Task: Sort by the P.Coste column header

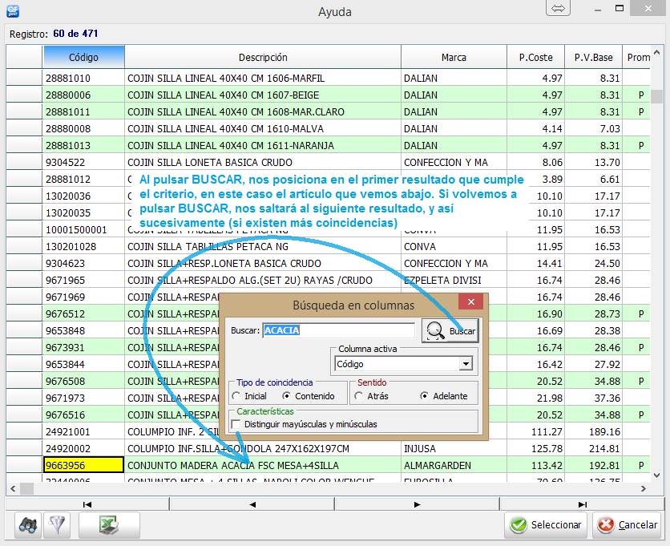Action: tap(536, 57)
